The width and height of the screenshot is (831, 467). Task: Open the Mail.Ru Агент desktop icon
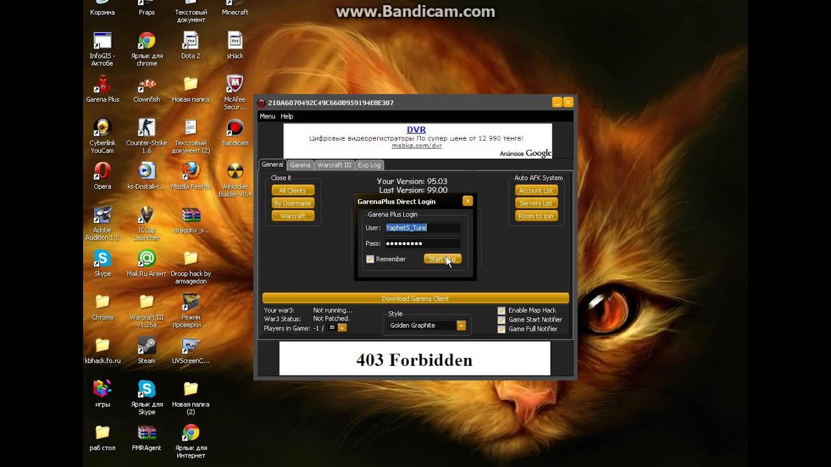click(x=147, y=263)
